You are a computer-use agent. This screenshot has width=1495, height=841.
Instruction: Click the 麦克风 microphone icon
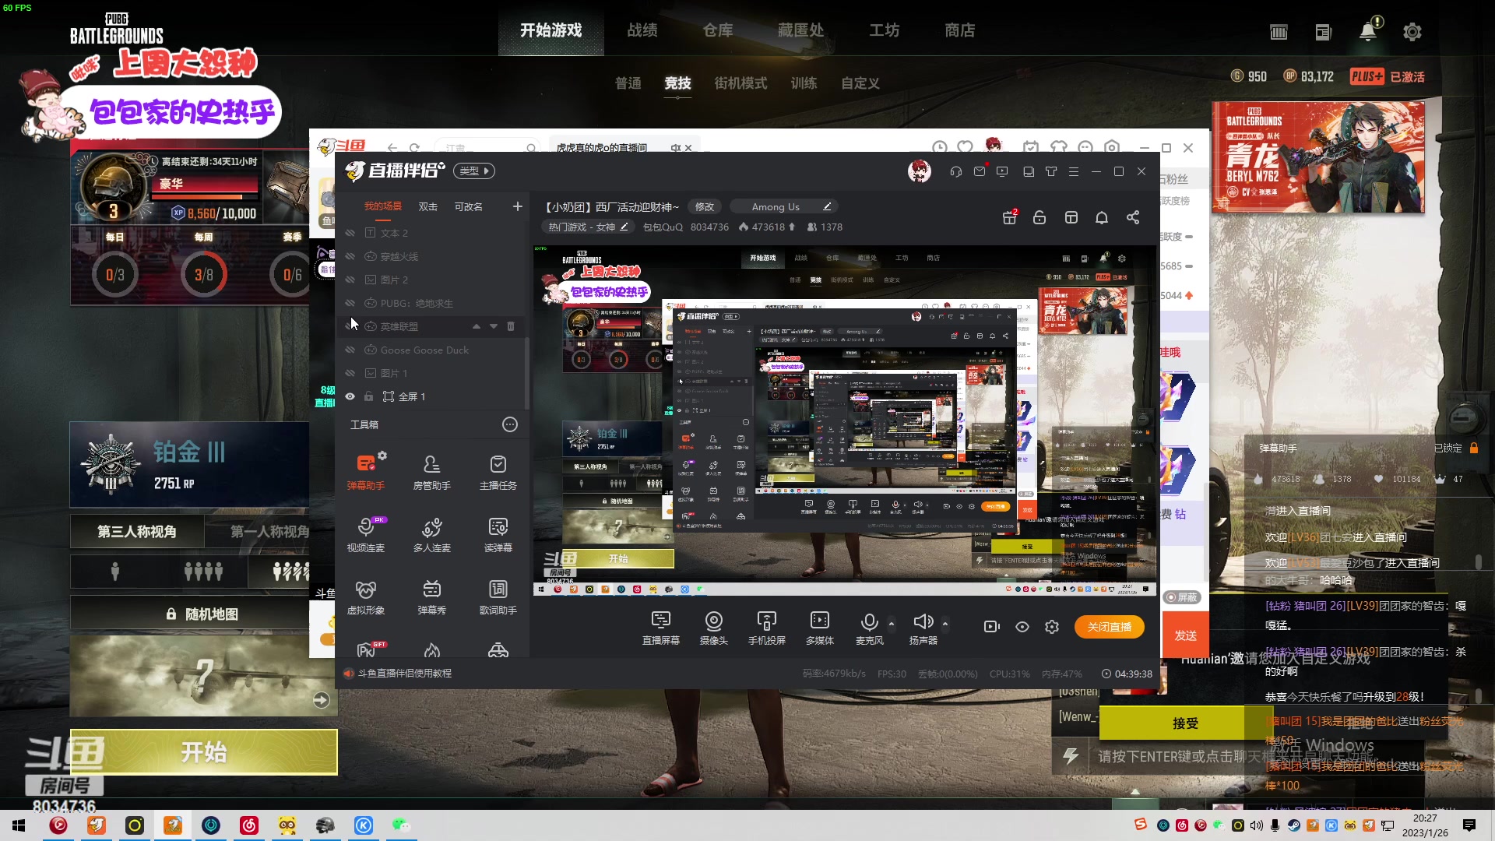click(x=869, y=621)
